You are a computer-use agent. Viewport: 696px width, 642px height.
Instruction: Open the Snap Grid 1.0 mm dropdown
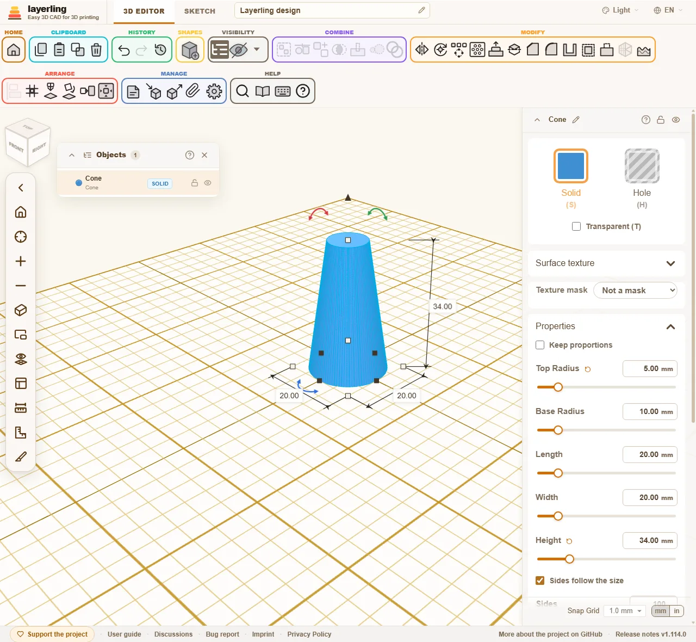pyautogui.click(x=626, y=611)
